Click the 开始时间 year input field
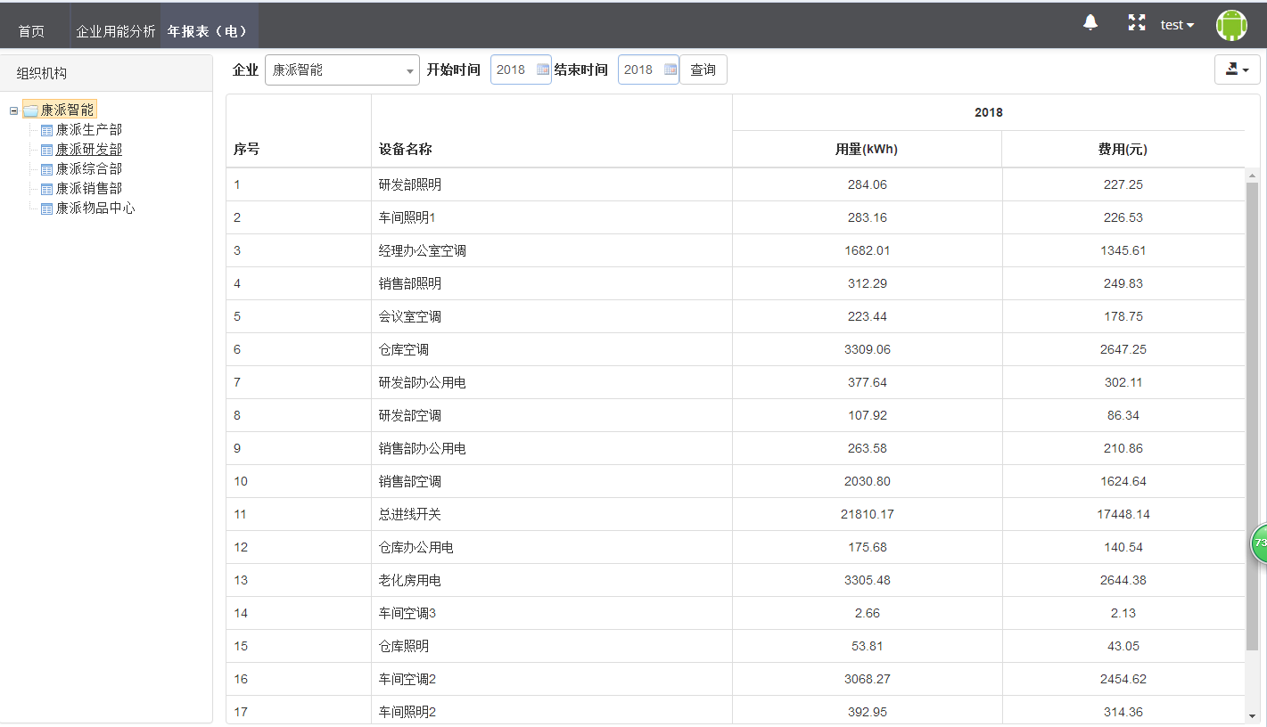This screenshot has height=727, width=1267. [x=513, y=69]
